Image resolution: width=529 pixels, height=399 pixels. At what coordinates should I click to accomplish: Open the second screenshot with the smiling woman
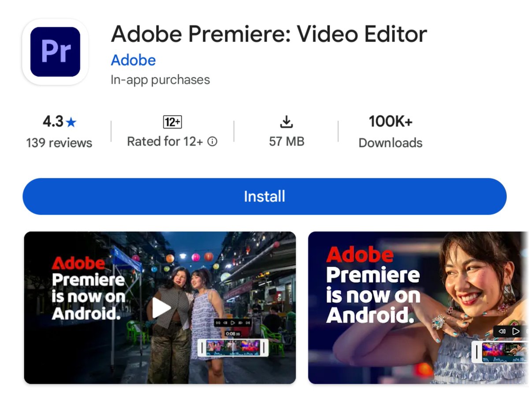(x=418, y=307)
